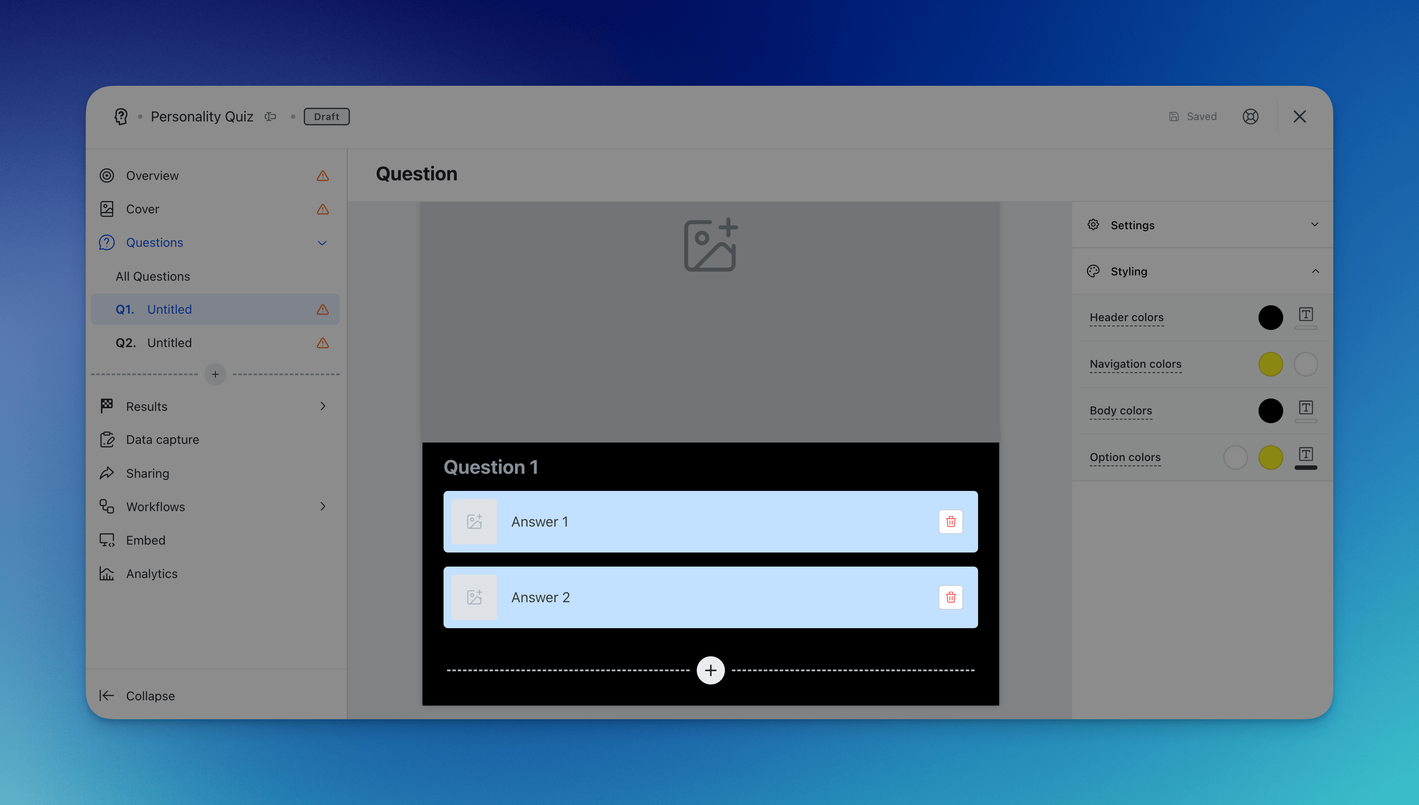This screenshot has width=1419, height=805.
Task: Click the rename icon beside Personality Quiz
Action: pos(270,117)
